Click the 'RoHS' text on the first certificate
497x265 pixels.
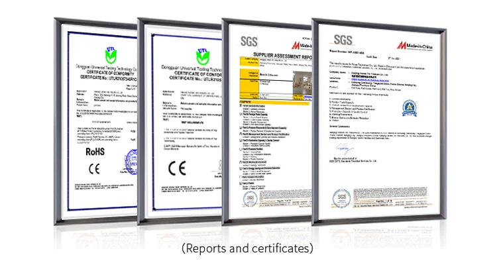(x=95, y=152)
